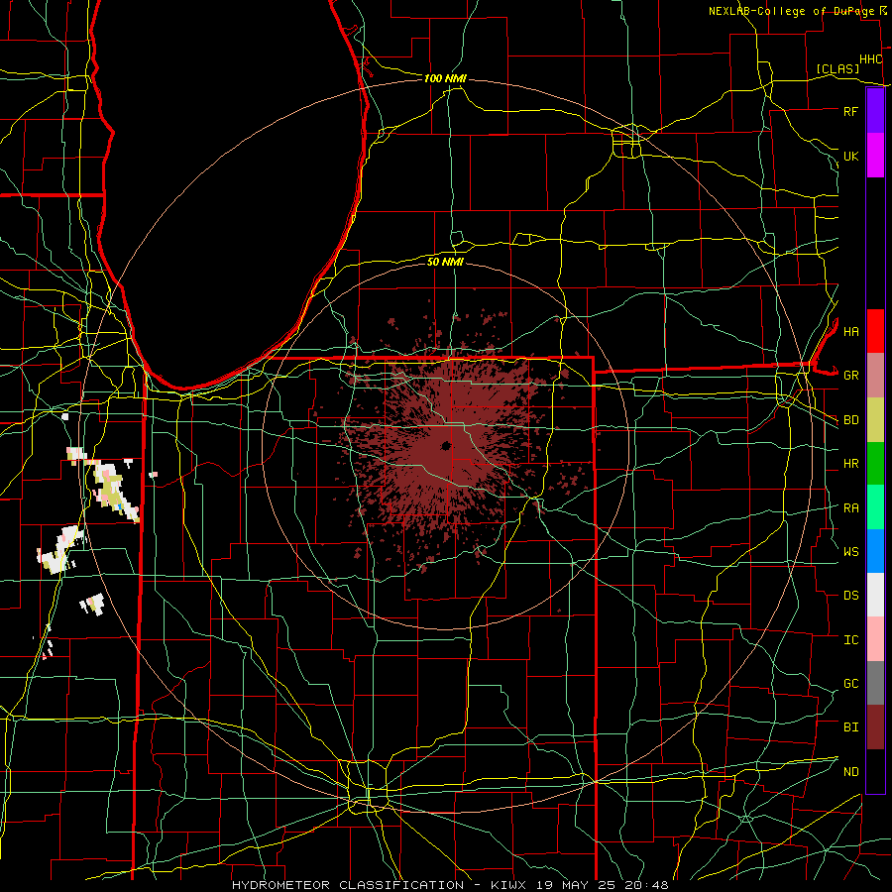The width and height of the screenshot is (892, 892).
Task: Click the HA red legend color block
Action: tap(875, 331)
